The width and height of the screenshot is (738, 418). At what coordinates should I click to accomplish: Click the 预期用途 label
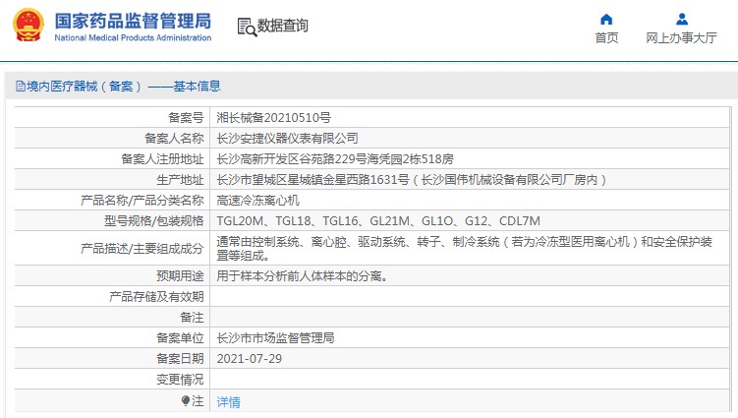click(x=180, y=275)
